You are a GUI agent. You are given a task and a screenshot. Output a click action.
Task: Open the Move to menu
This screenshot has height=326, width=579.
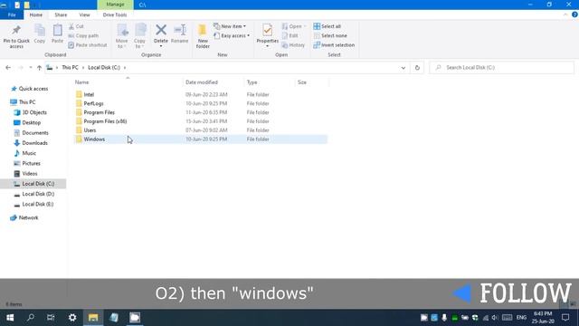pyautogui.click(x=122, y=36)
